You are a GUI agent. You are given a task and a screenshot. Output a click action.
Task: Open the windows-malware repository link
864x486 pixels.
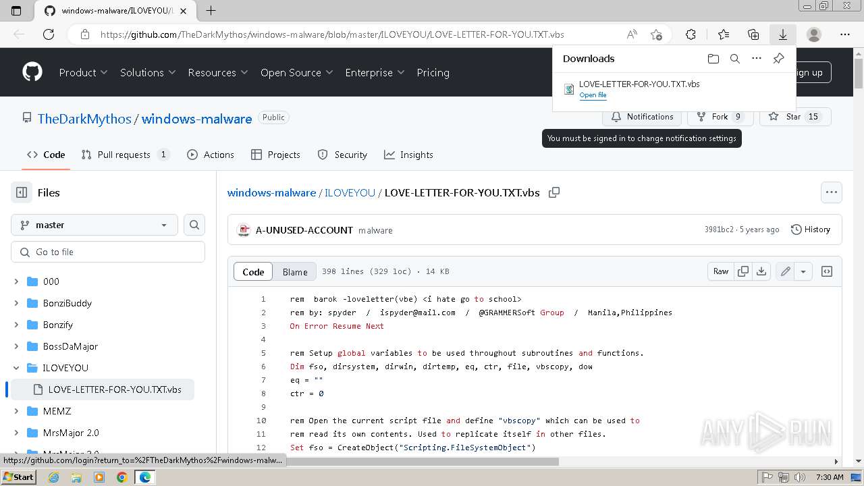coord(196,119)
